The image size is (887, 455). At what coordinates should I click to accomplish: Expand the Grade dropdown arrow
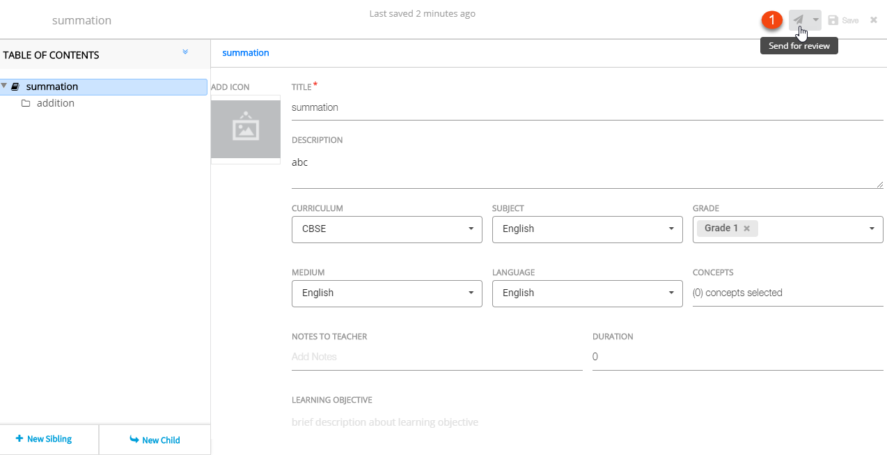pos(872,229)
